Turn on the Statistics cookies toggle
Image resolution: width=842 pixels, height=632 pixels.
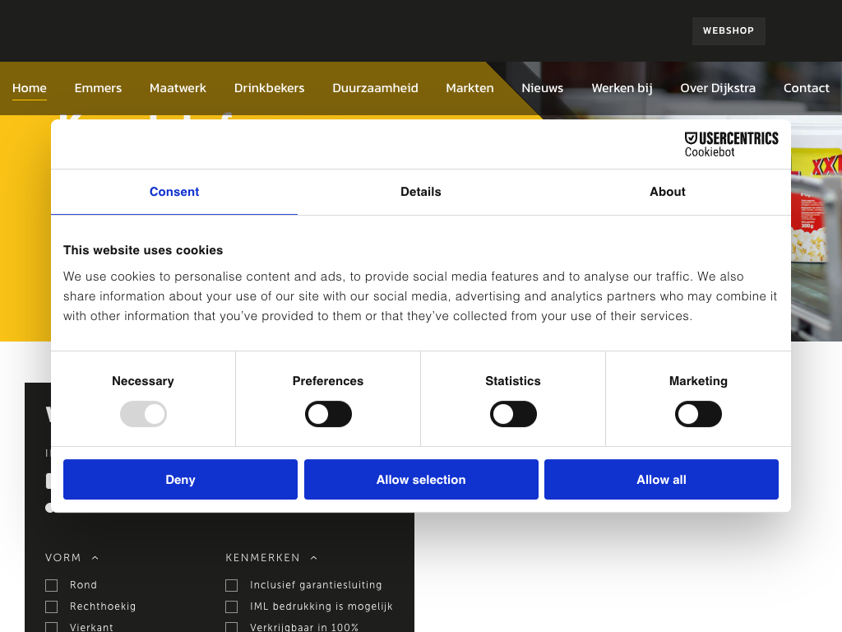[513, 414]
